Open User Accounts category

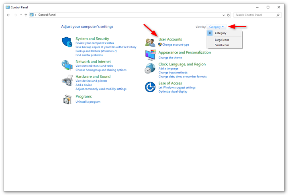tap(170, 39)
